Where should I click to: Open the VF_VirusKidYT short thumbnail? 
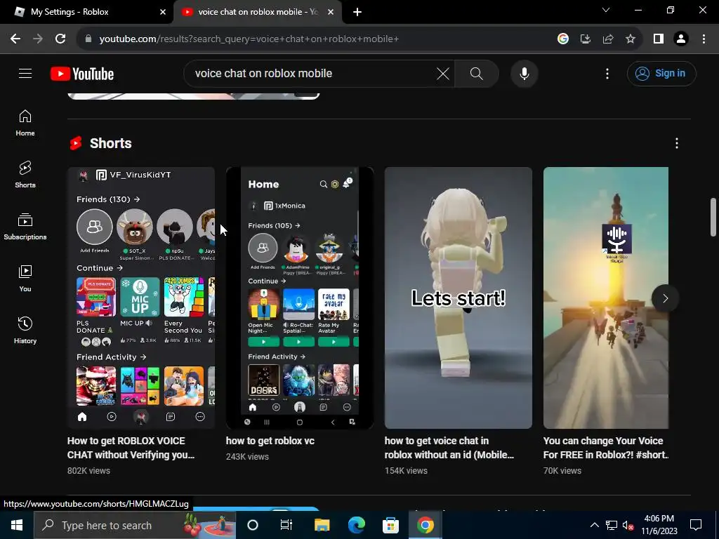[x=141, y=298]
